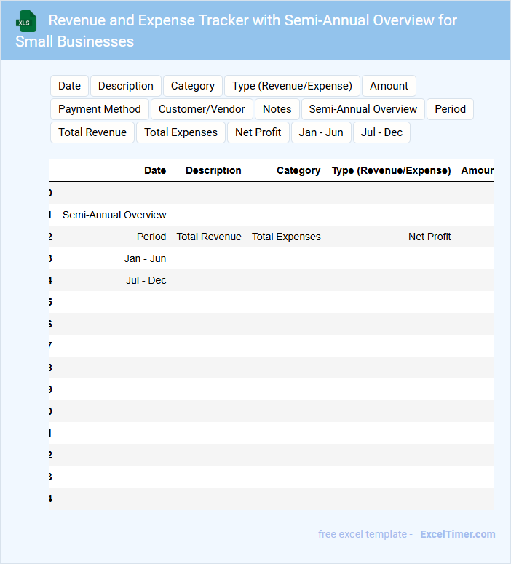511x564 pixels.
Task: Select the Total Expenses table cell
Action: (x=286, y=237)
